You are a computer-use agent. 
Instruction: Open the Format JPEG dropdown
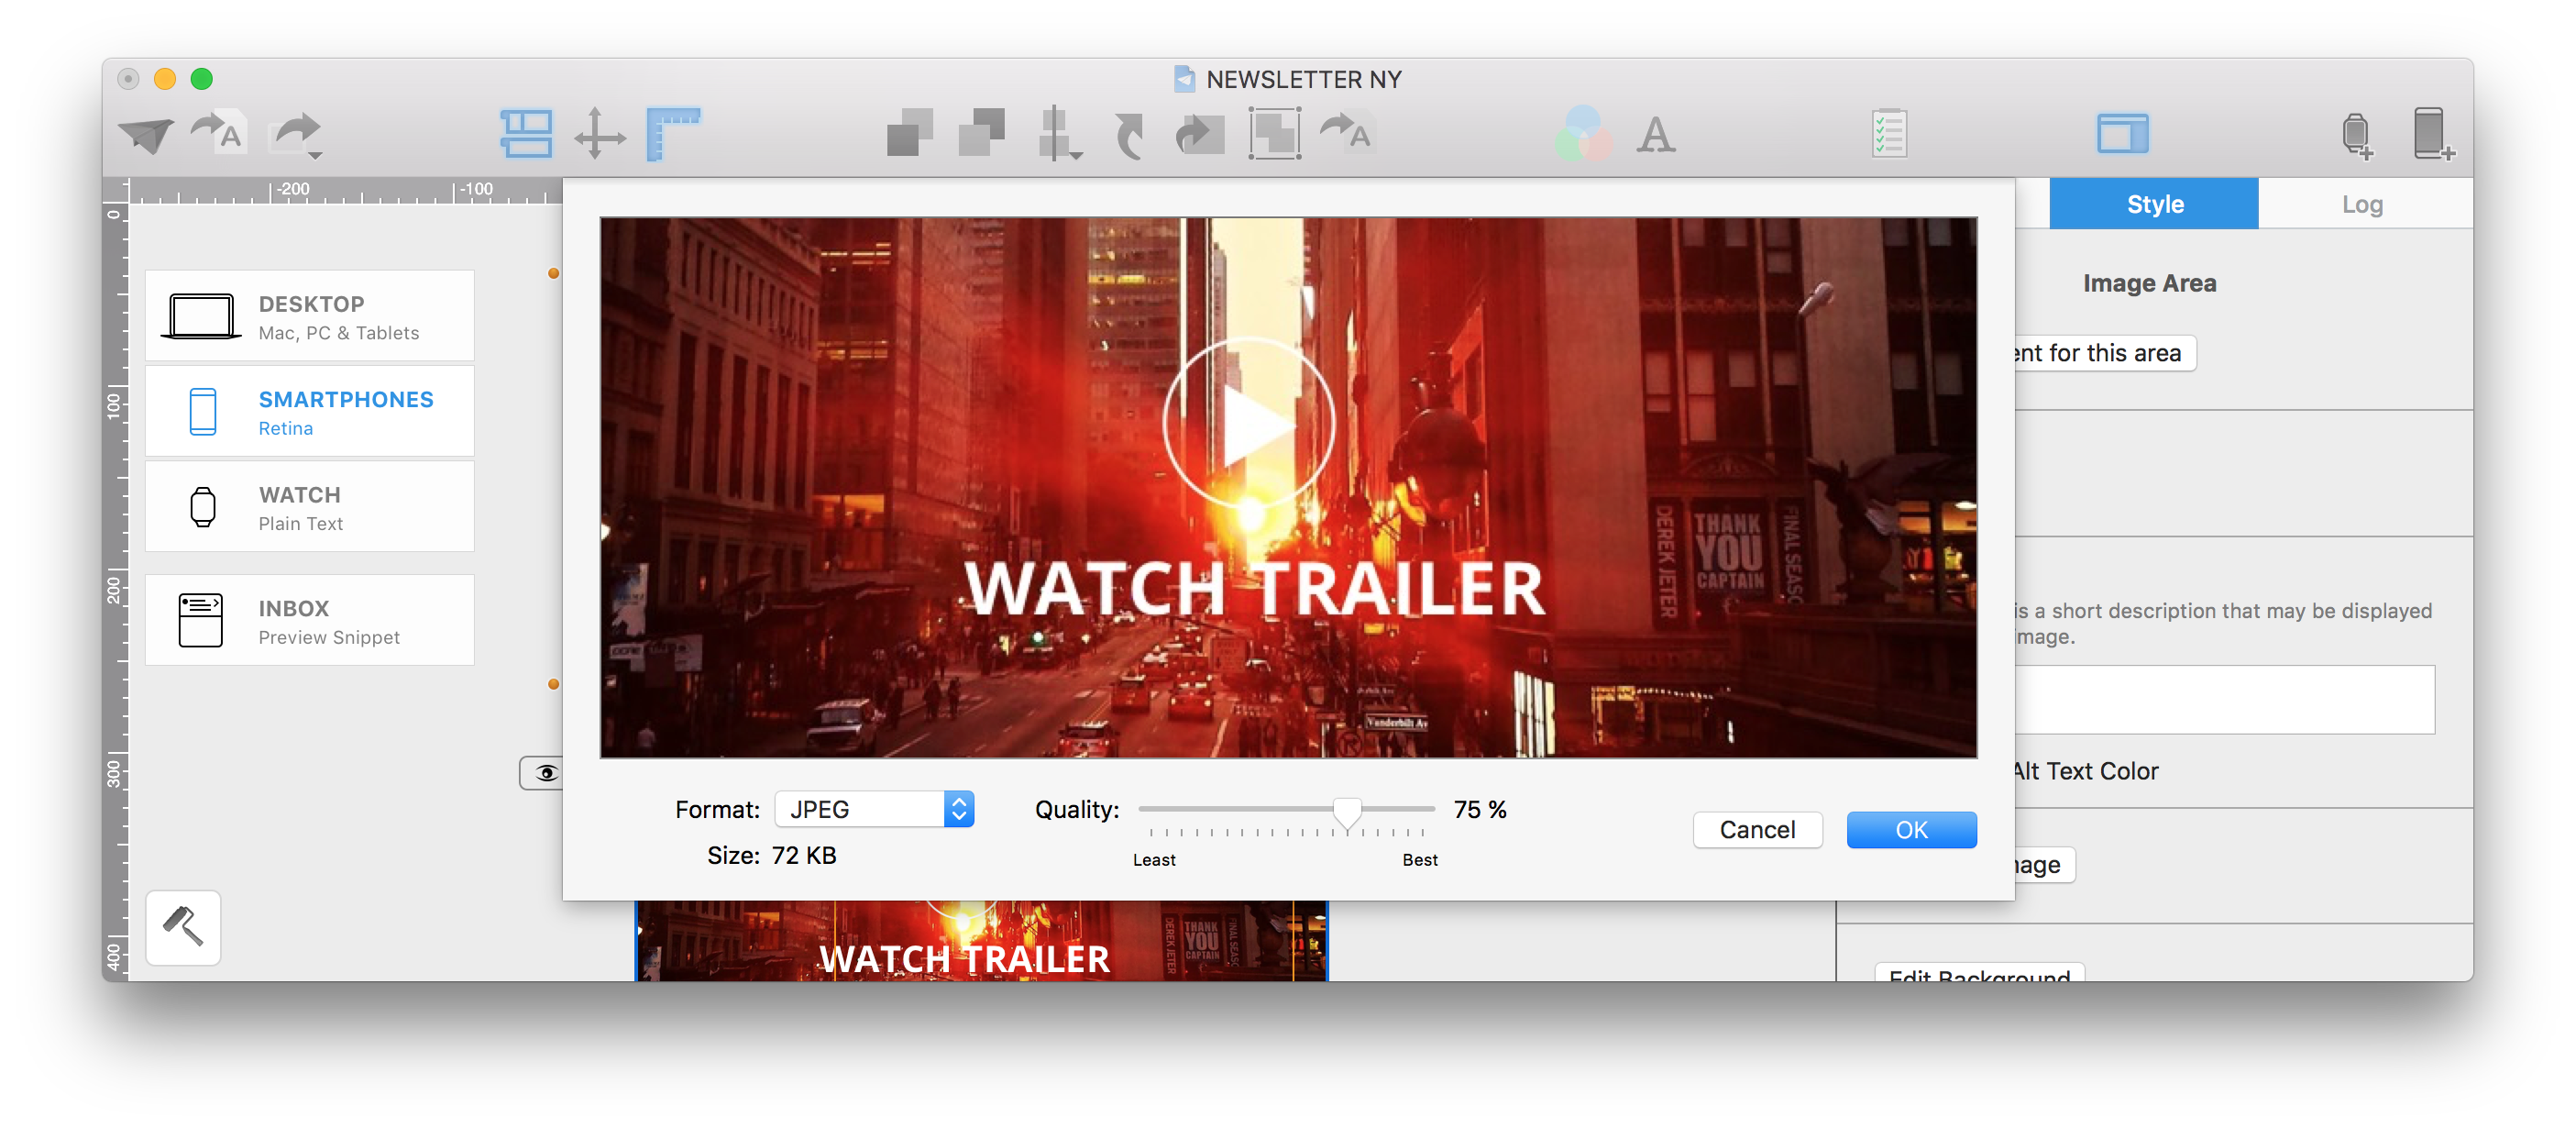[x=874, y=809]
